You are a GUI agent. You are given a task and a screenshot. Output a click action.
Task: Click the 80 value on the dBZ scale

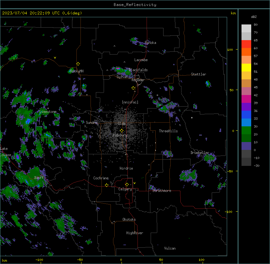(256, 25)
